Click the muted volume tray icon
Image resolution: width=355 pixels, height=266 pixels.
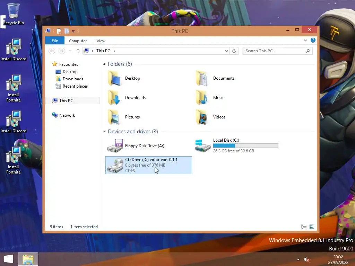(307, 259)
